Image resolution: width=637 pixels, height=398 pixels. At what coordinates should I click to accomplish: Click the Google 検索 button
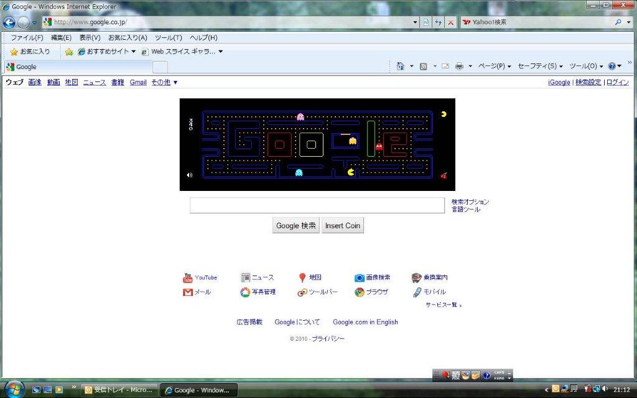295,225
